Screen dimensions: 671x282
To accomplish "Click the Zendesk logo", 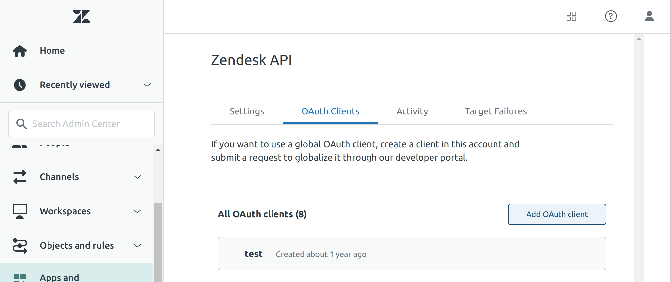I will tap(81, 16).
